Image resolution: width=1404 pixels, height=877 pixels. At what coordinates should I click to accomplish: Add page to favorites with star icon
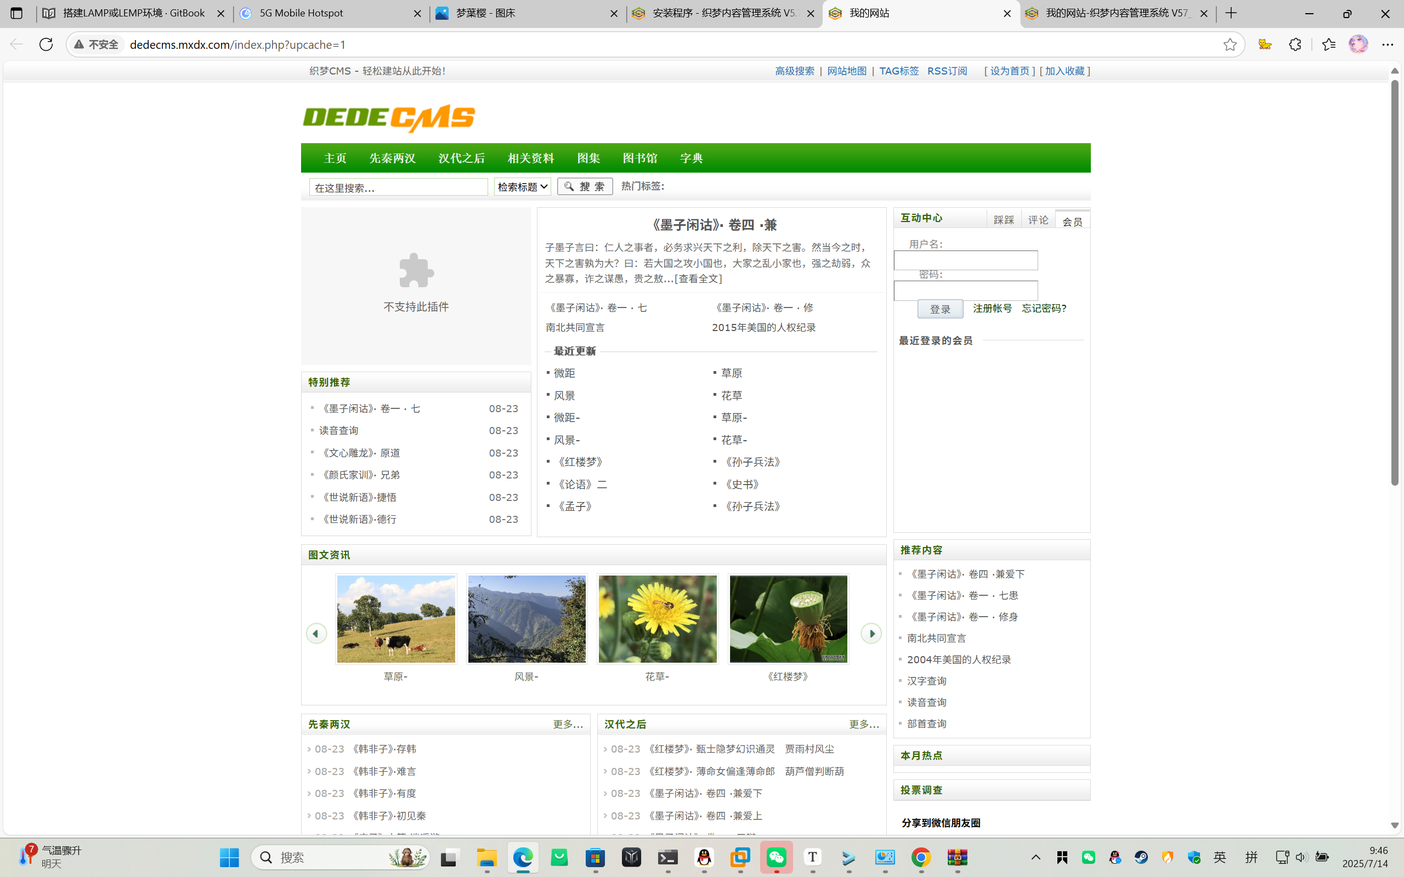point(1230,44)
